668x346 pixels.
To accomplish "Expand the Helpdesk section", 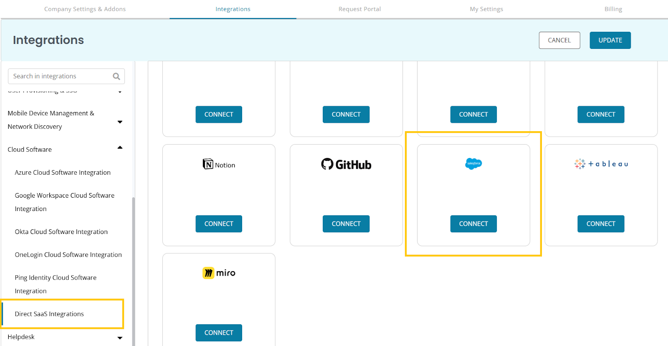I will (120, 338).
